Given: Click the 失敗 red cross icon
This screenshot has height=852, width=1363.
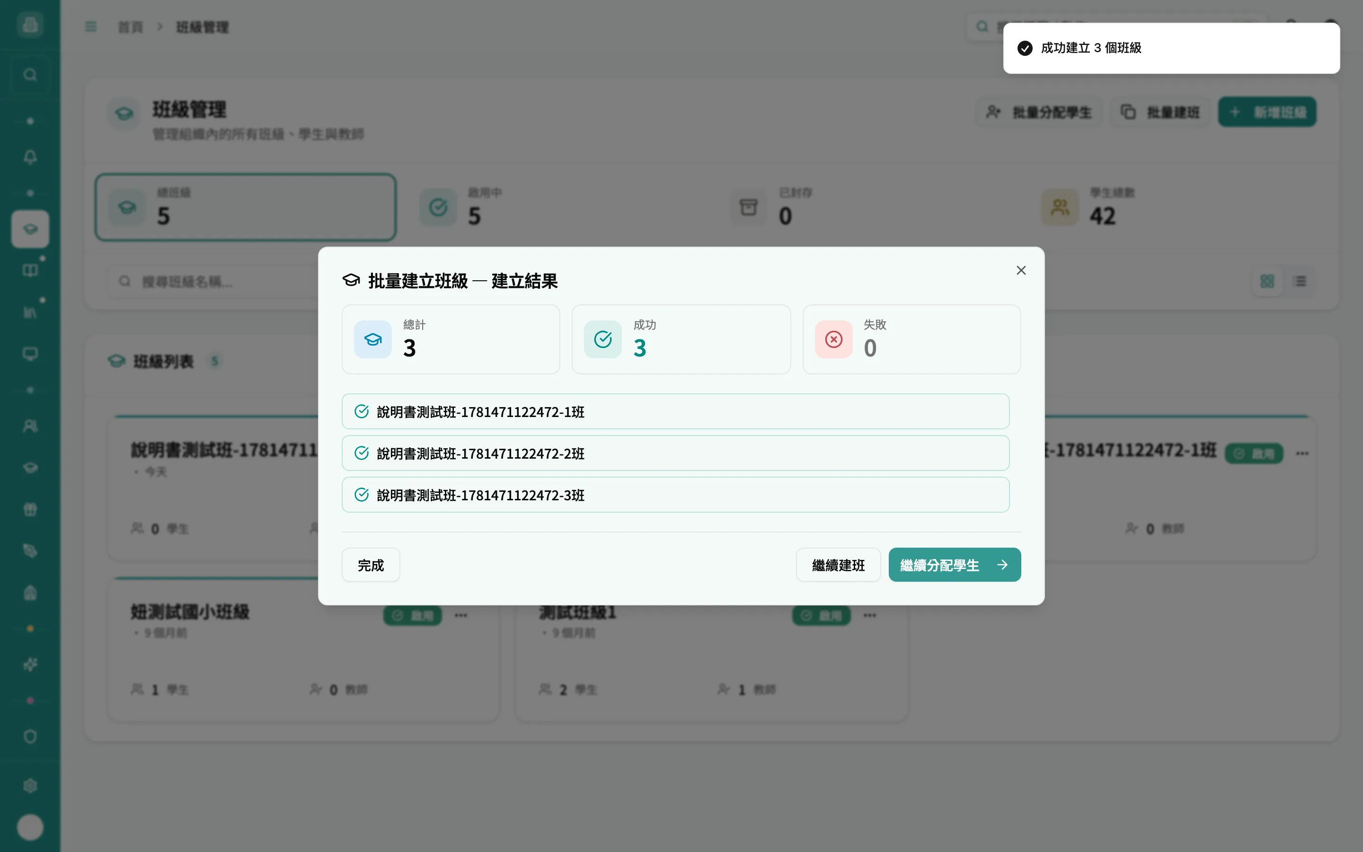Looking at the screenshot, I should [x=833, y=339].
